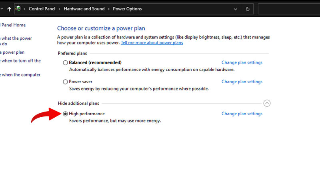Screen dimensions: 320x180
Task: Click the Power Options breadcrumb
Action: [127, 9]
